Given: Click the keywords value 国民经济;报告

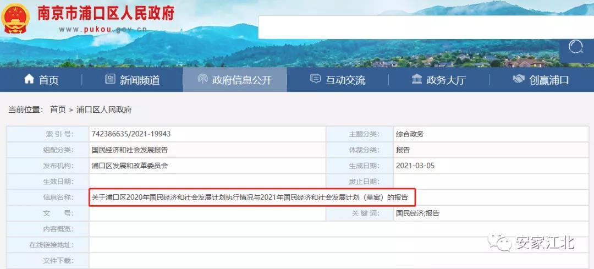Looking at the screenshot, I should click(x=417, y=213).
